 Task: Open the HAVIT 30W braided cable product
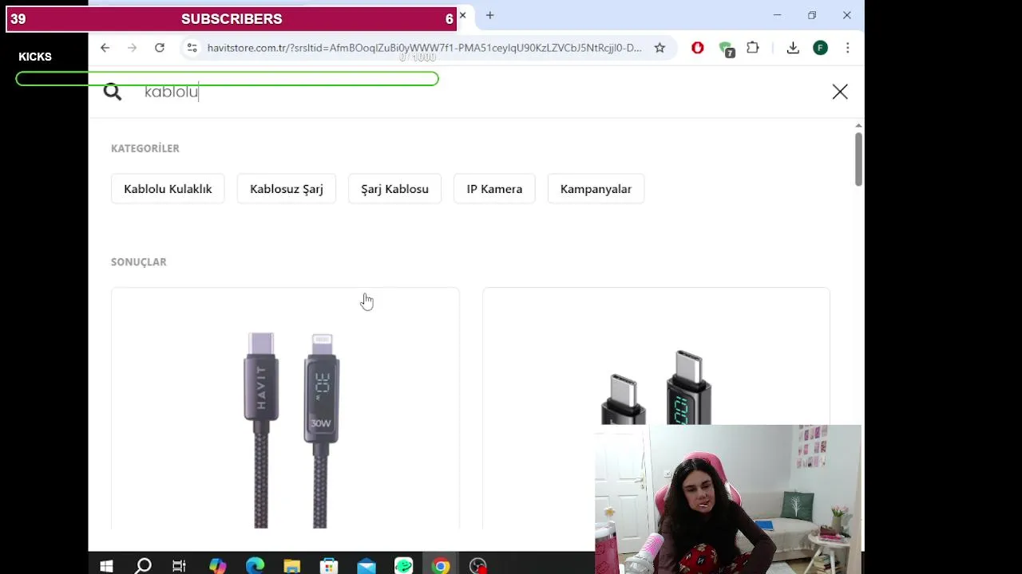tap(285, 408)
